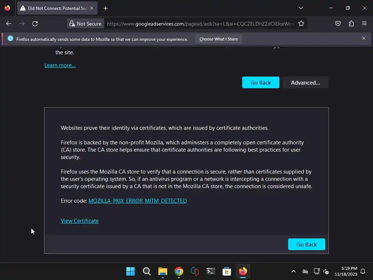This screenshot has width=373, height=280.
Task: Click the browser back arrow
Action: 9,24
